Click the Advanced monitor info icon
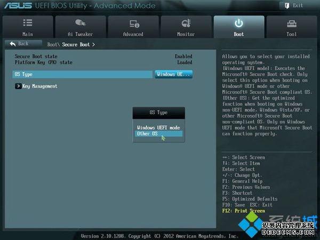Image resolution: width=320 pixels, height=240 pixels. point(134,23)
